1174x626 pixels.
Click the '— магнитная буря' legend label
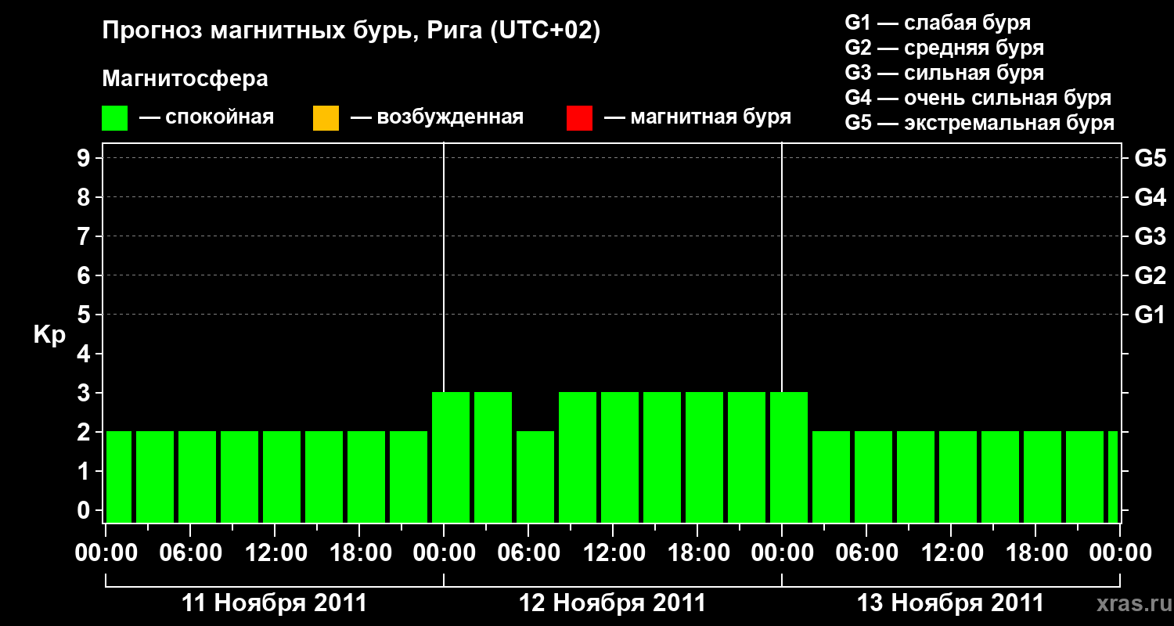click(x=698, y=117)
